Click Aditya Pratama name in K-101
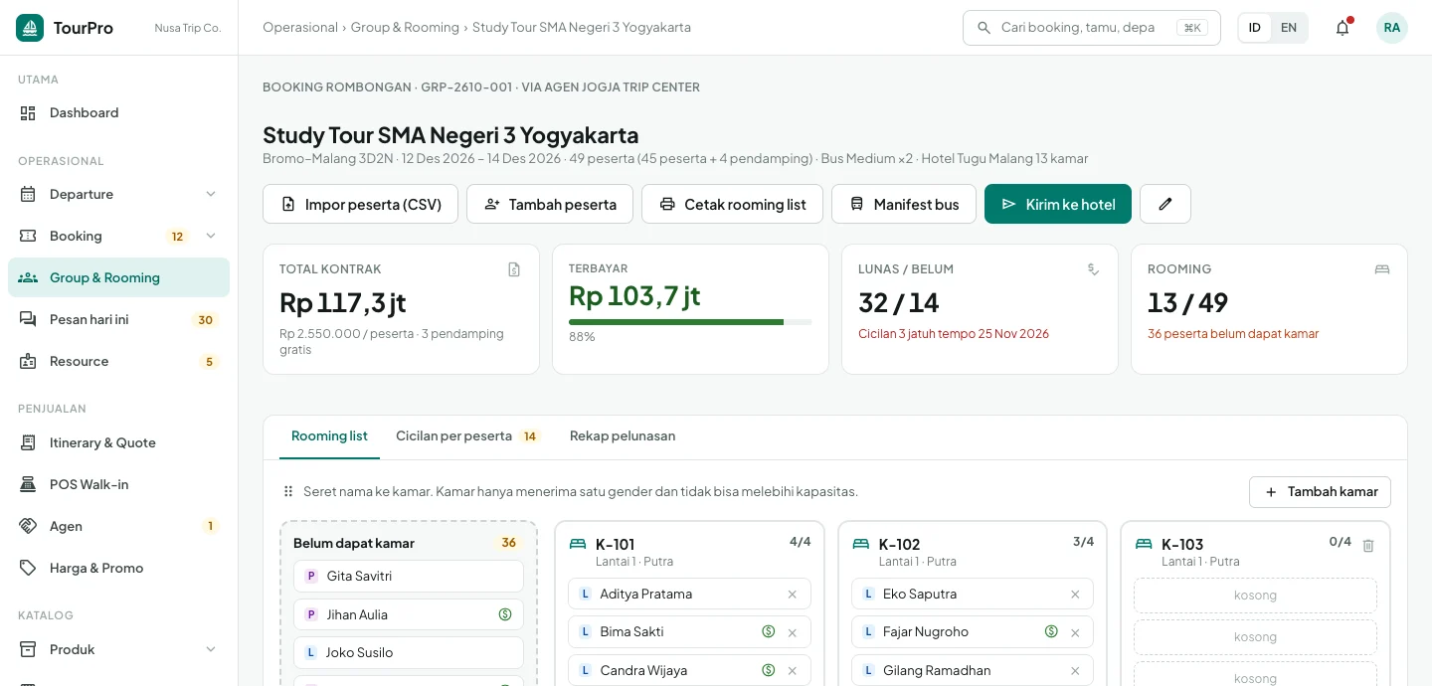Screen dimensions: 1432x686 click(646, 595)
